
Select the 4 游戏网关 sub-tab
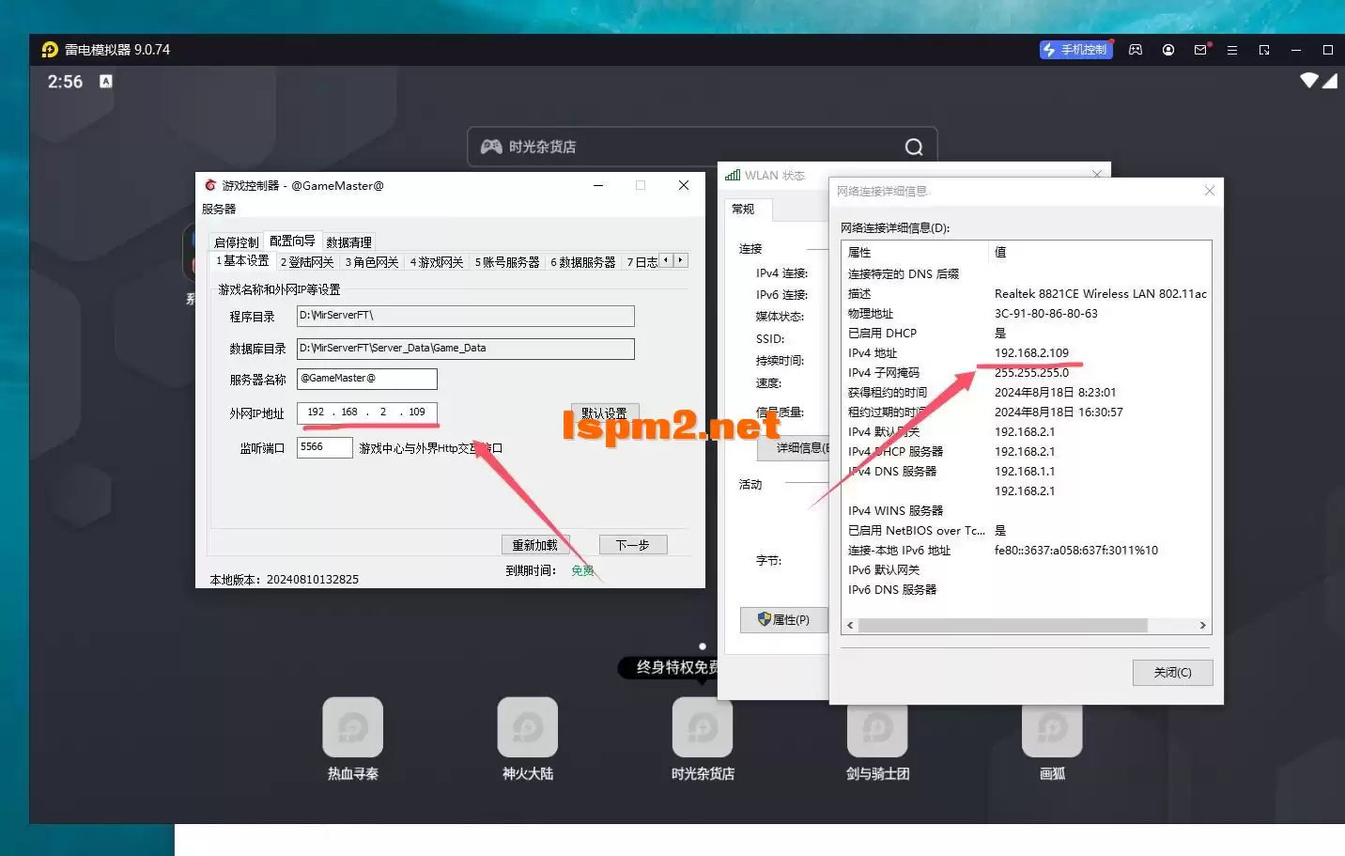437,262
